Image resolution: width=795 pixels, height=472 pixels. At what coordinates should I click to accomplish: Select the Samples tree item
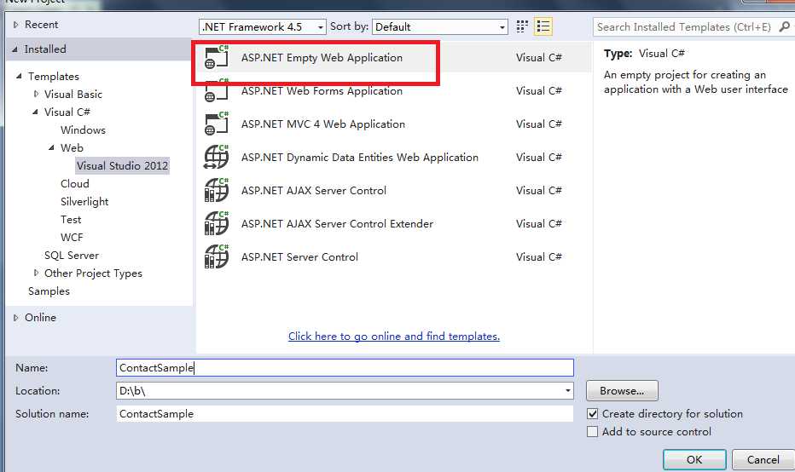49,291
